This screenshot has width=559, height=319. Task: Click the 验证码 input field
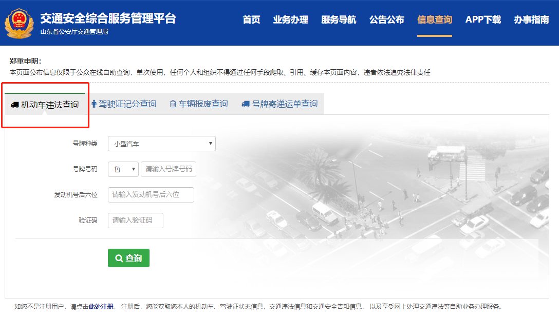(135, 221)
